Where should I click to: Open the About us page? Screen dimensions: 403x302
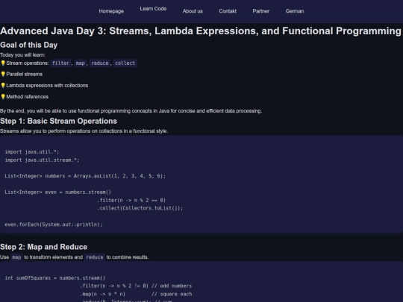click(193, 11)
